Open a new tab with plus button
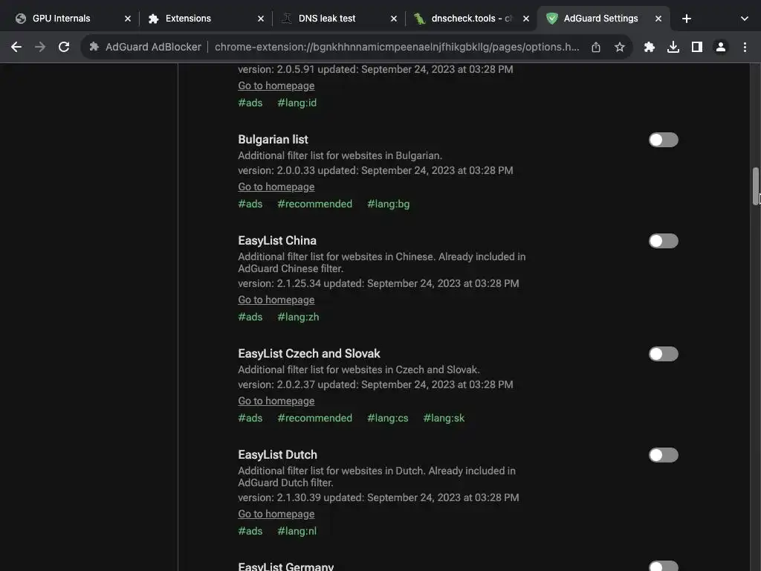Viewport: 761px width, 571px height. 686,19
